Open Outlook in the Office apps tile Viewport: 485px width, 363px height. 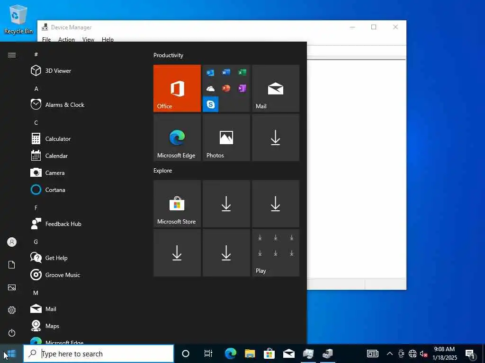pos(211,73)
